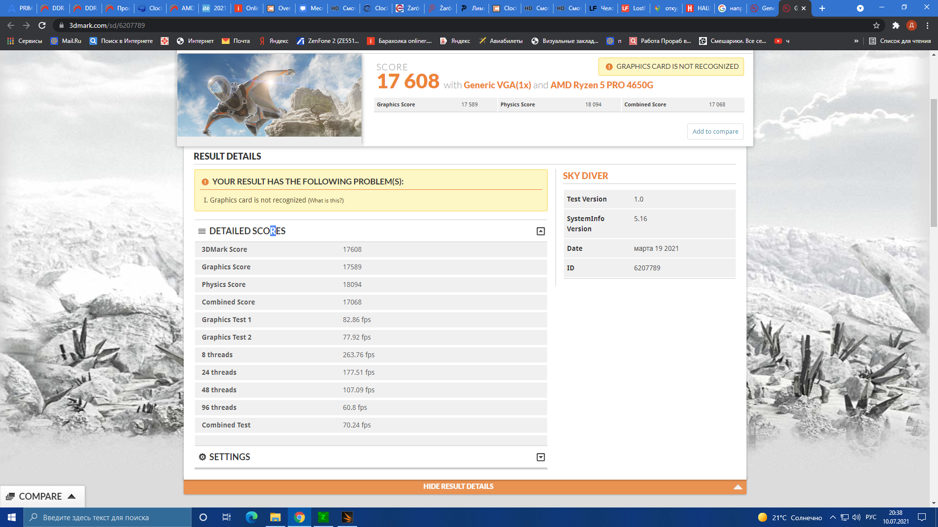Image resolution: width=938 pixels, height=527 pixels.
Task: Open Список для чтения reading list
Action: coord(900,41)
